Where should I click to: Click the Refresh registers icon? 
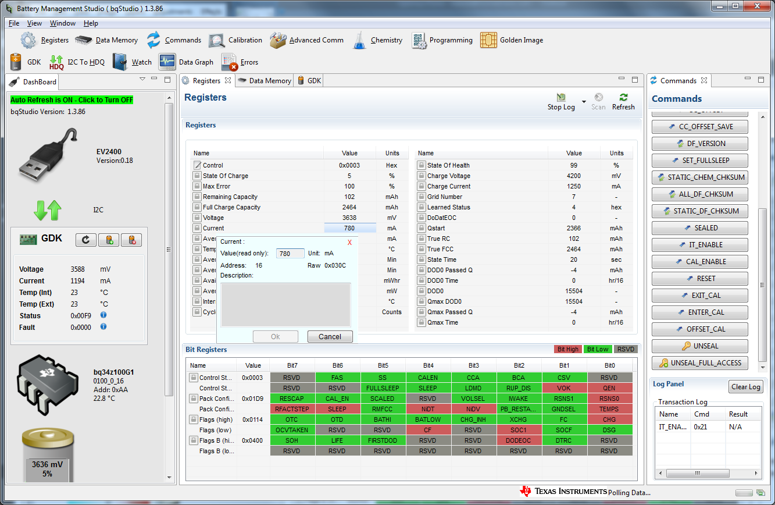[x=623, y=97]
